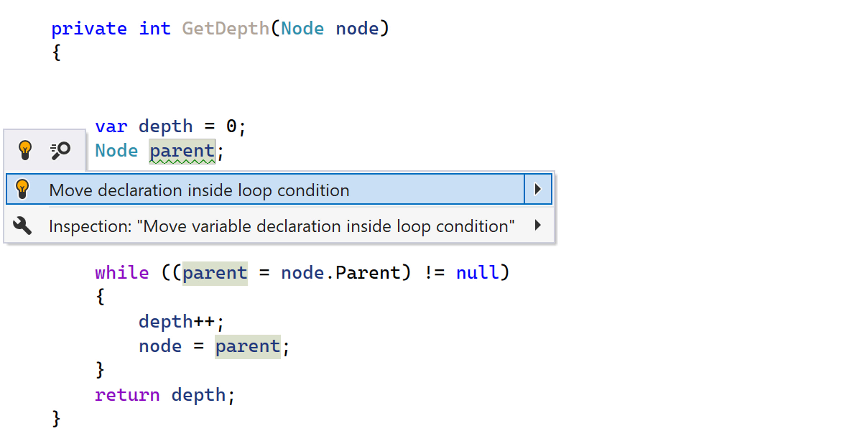Click the find action magnifier icon

[60, 150]
